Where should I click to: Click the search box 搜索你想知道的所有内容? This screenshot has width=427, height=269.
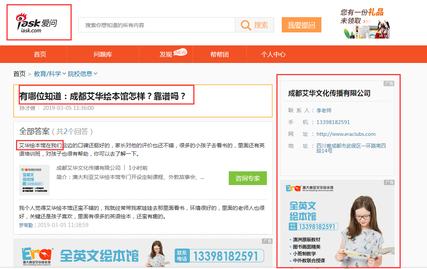[x=157, y=25]
